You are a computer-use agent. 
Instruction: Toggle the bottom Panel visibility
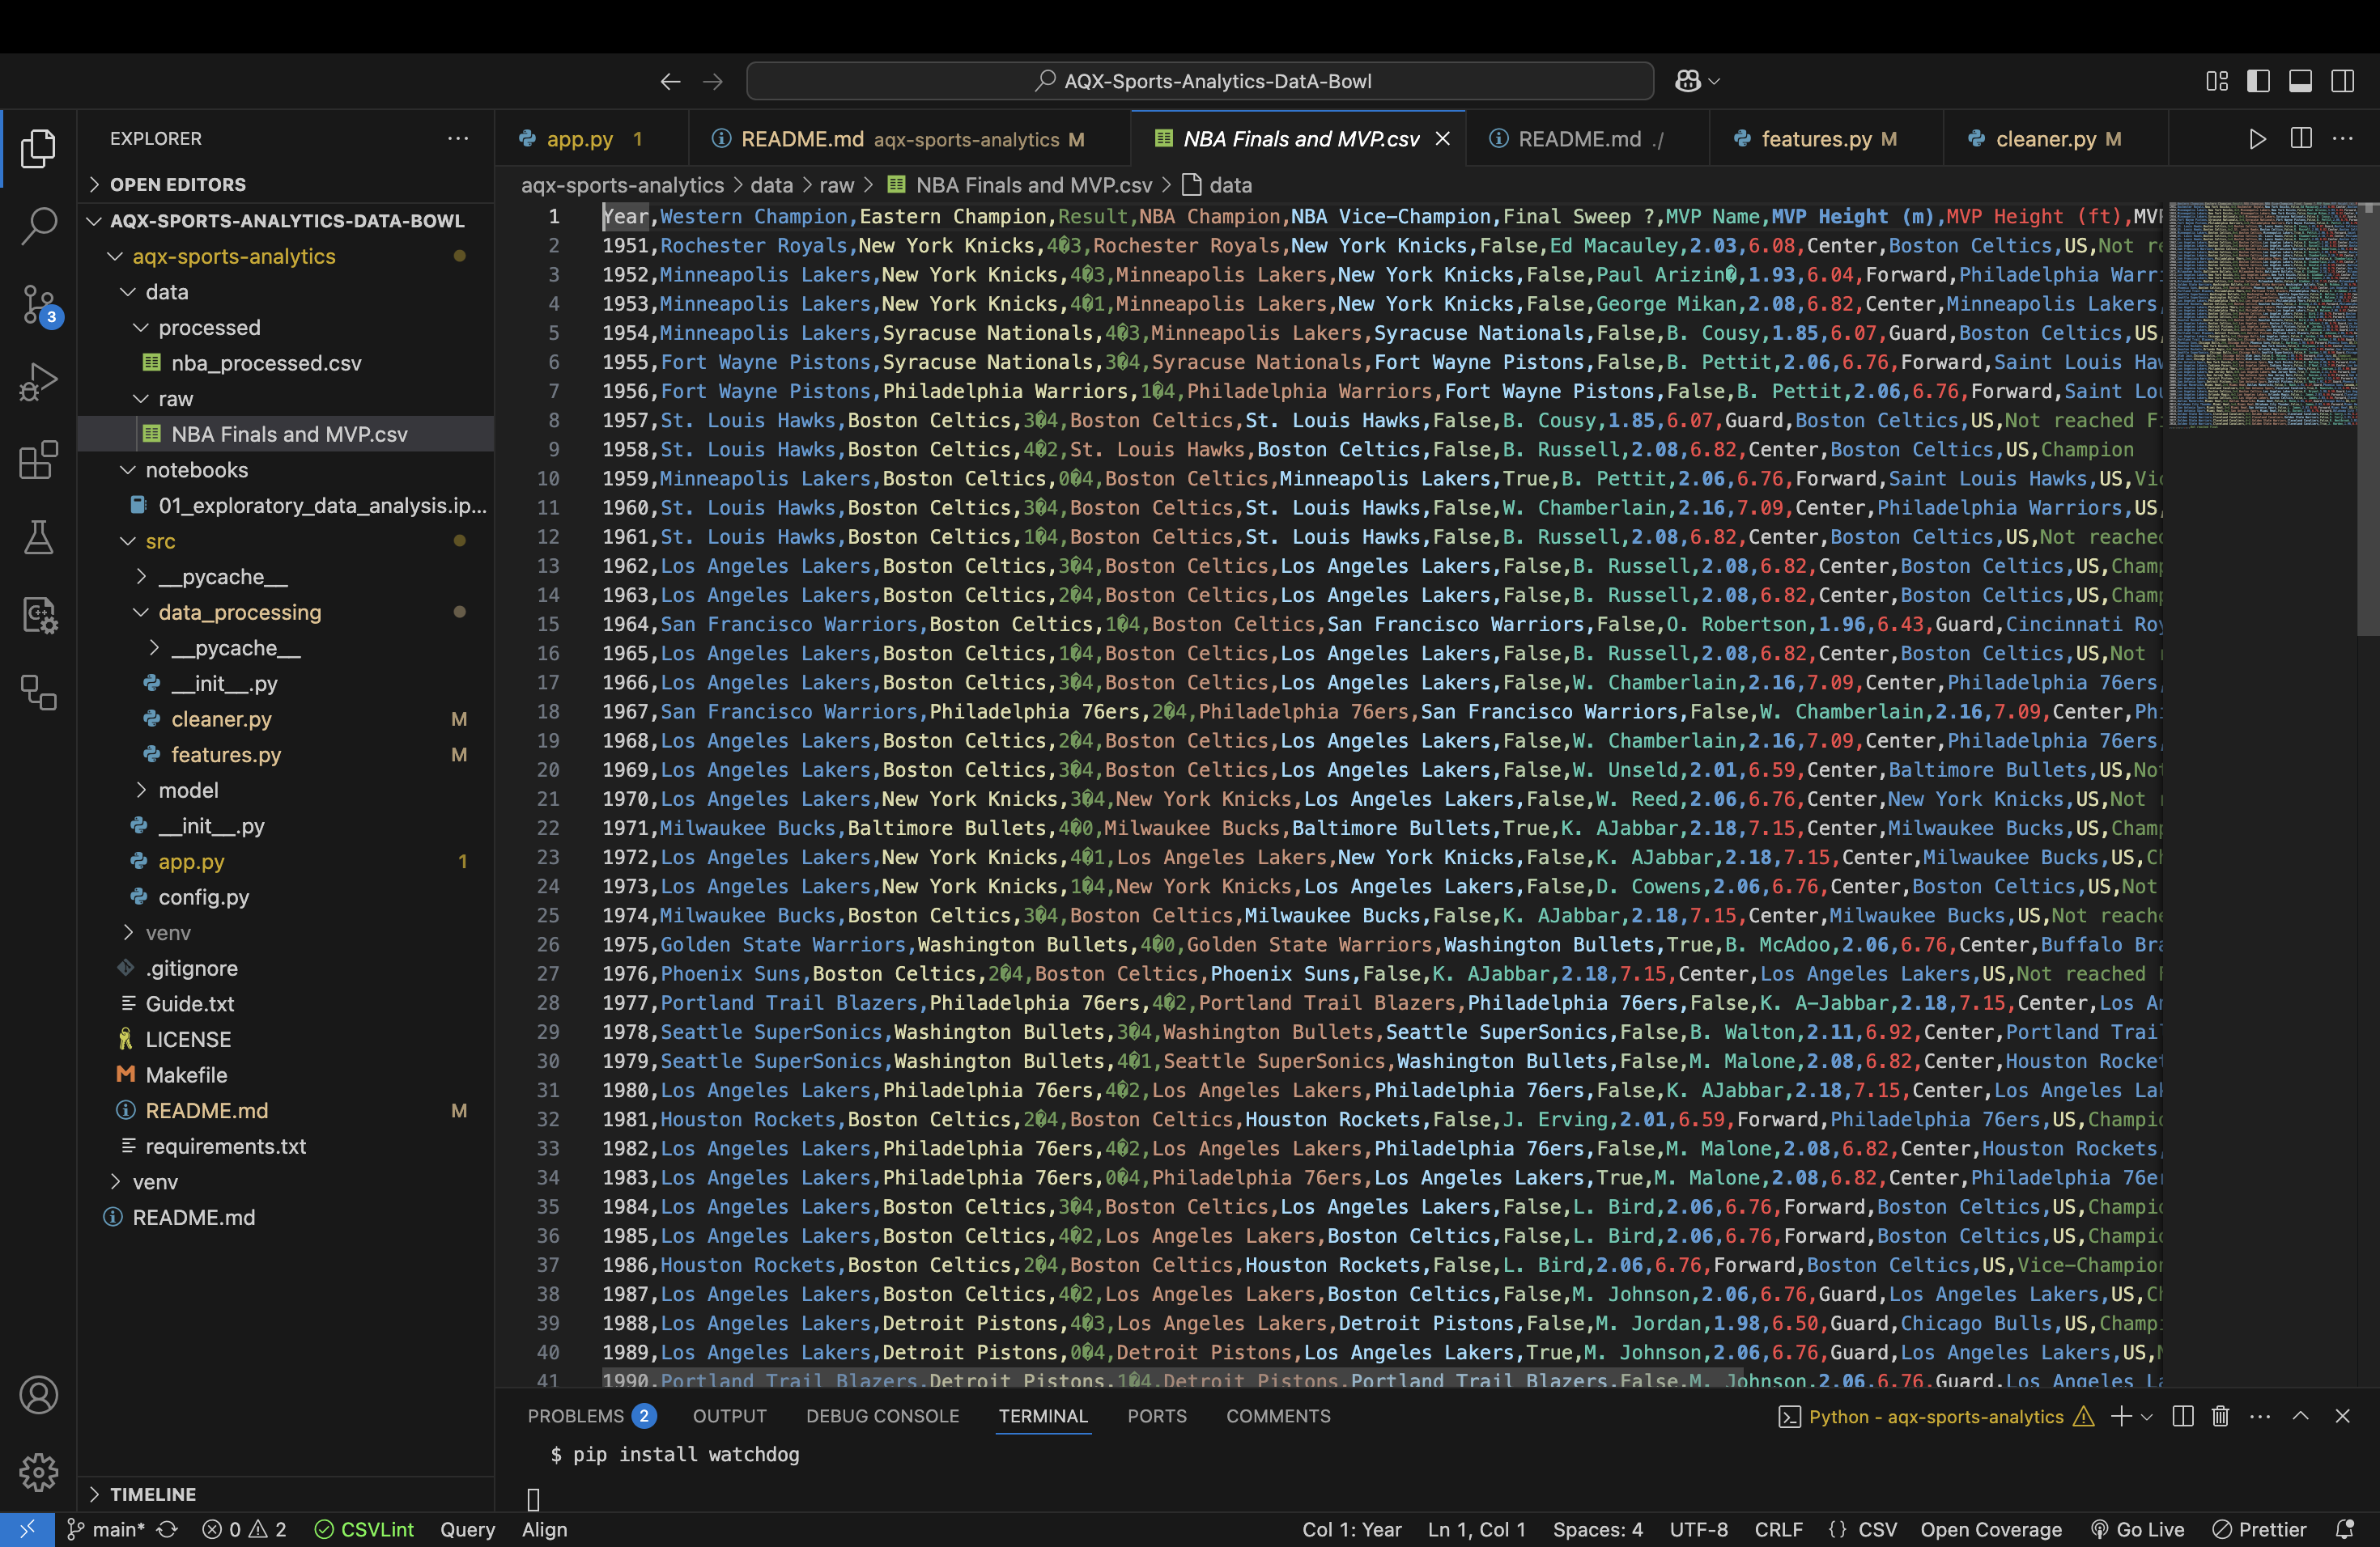pyautogui.click(x=2300, y=81)
